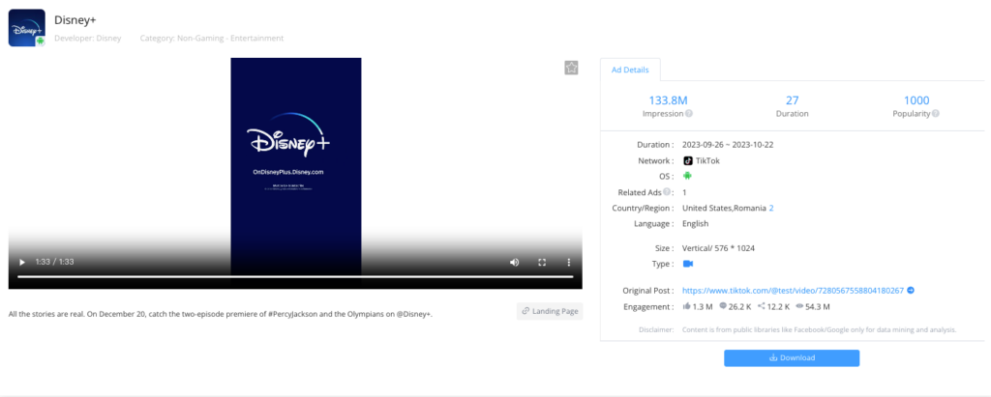Expand country list via number 2
991x397 pixels.
[x=771, y=208]
